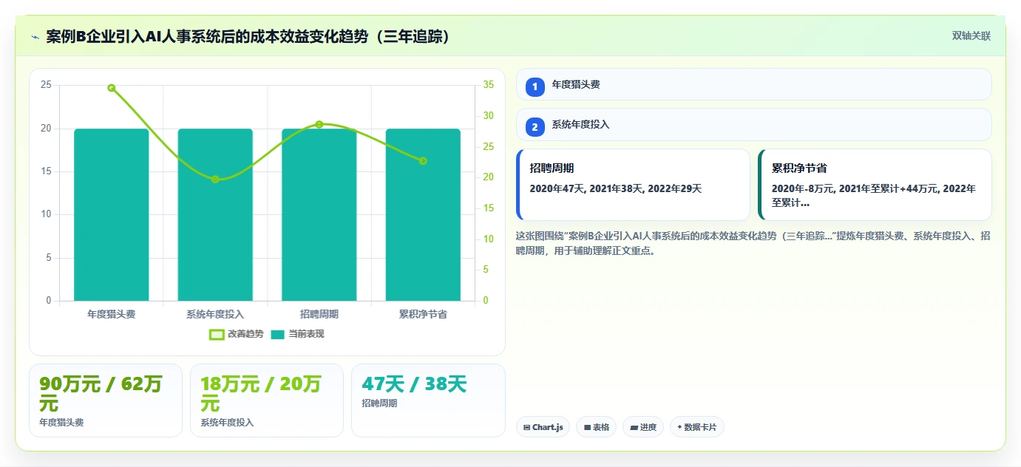Click the 数据卡片 tag

(697, 427)
